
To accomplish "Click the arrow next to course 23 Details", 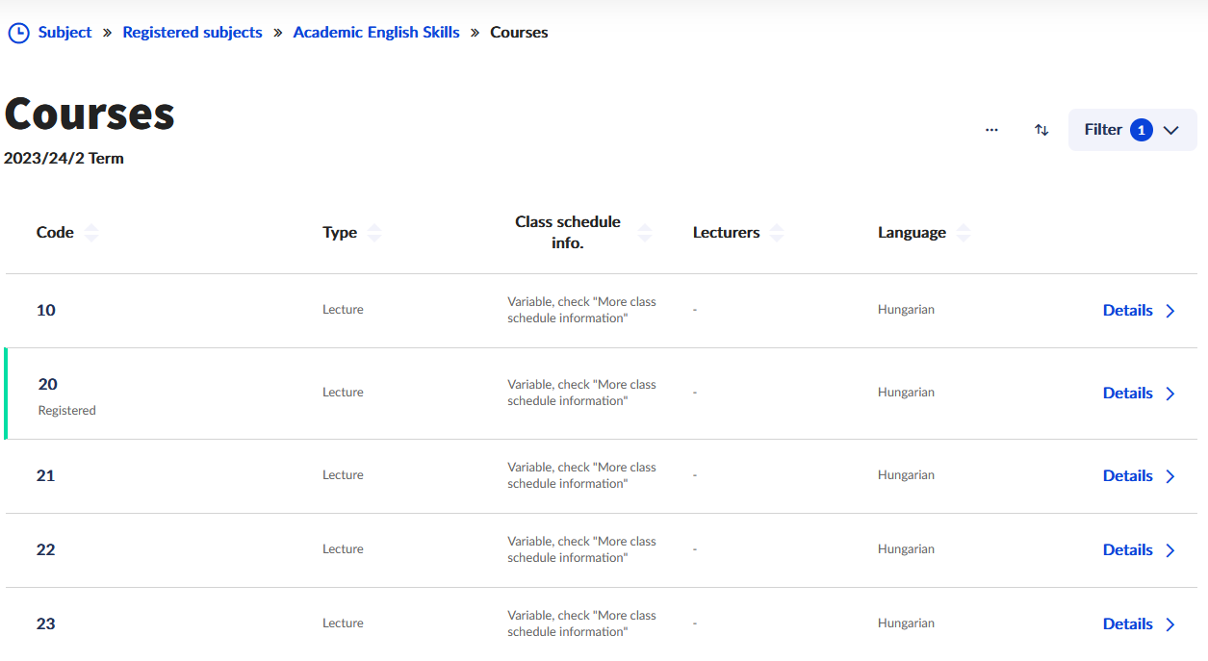I will coord(1170,624).
